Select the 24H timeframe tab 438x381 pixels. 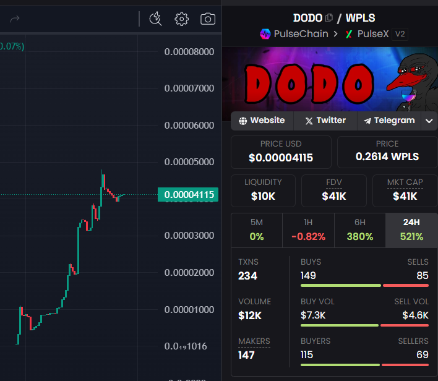pos(411,230)
